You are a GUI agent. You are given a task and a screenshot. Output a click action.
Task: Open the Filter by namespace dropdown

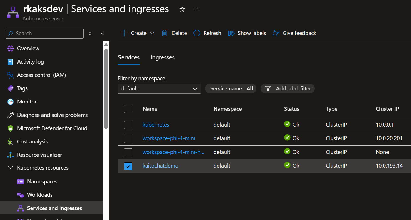pyautogui.click(x=159, y=89)
